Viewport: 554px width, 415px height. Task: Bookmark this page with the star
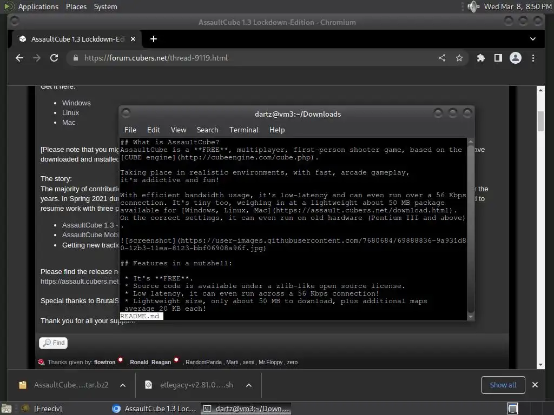pyautogui.click(x=459, y=58)
